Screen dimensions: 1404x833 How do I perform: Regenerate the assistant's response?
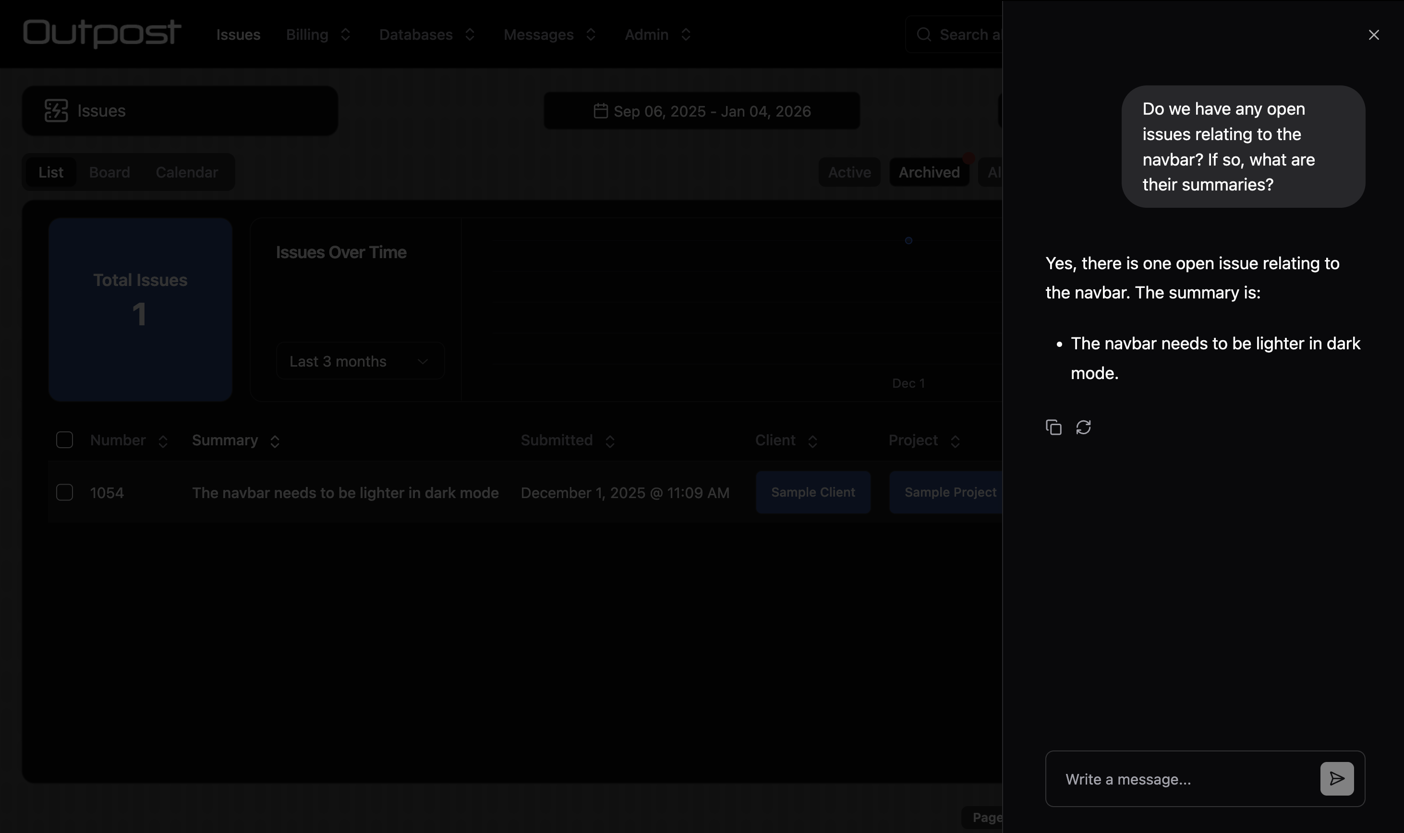click(x=1083, y=427)
